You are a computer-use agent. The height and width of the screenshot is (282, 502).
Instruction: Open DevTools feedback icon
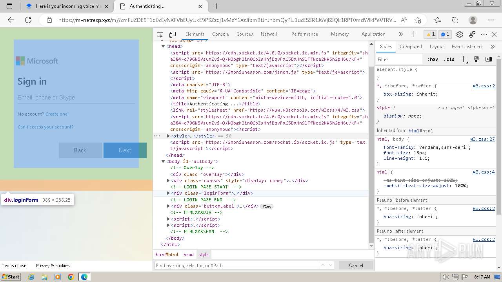472,34
